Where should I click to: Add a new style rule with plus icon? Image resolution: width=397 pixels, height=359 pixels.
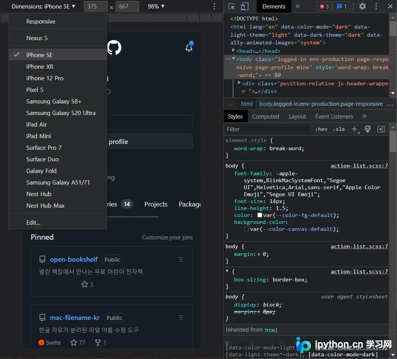pyautogui.click(x=355, y=129)
